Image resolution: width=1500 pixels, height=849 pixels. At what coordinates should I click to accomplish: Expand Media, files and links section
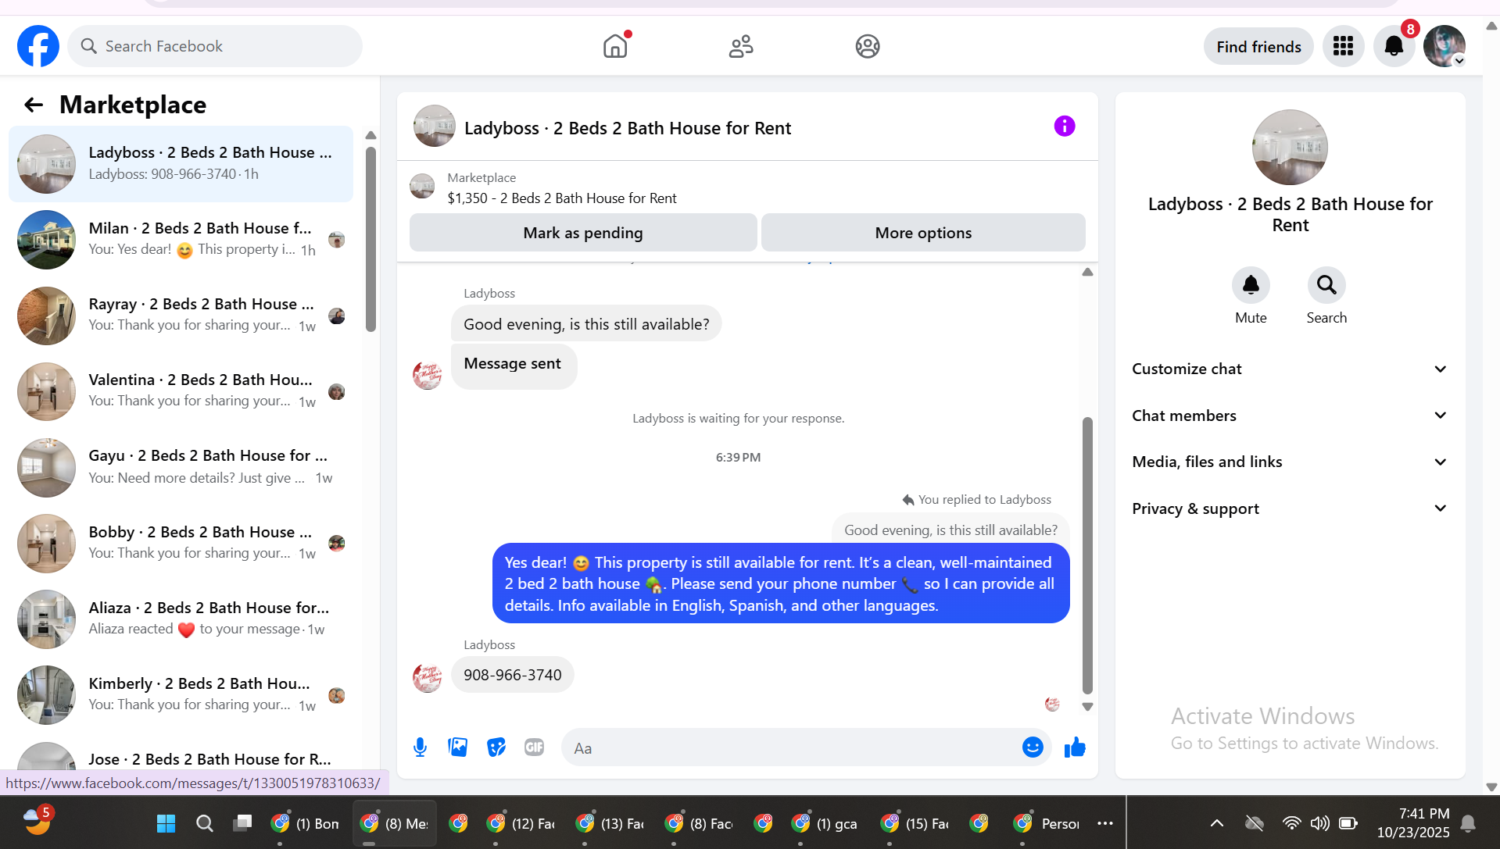coord(1290,462)
